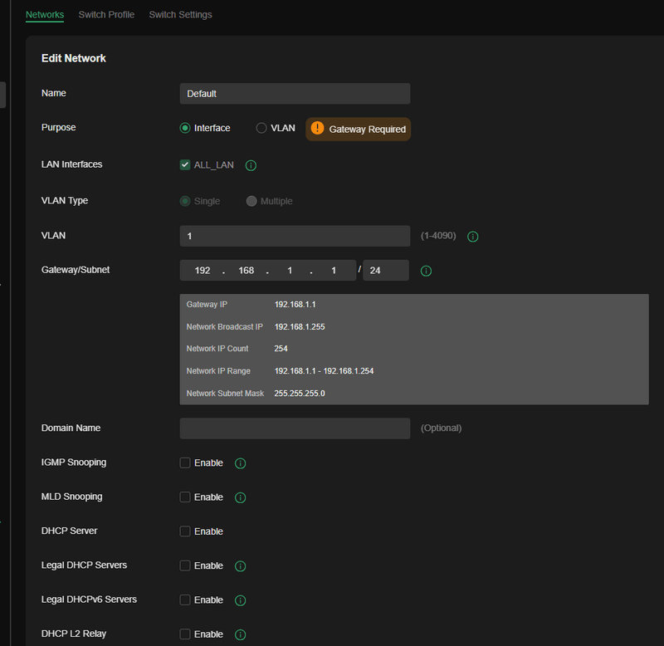Click the Domain Name input field

point(295,428)
